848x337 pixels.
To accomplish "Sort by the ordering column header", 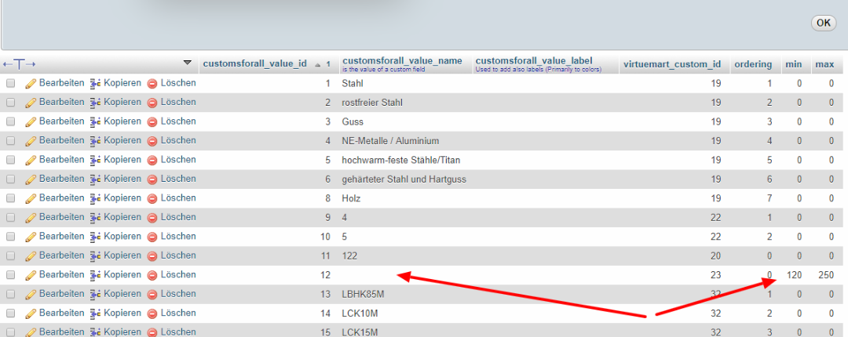I will 752,63.
